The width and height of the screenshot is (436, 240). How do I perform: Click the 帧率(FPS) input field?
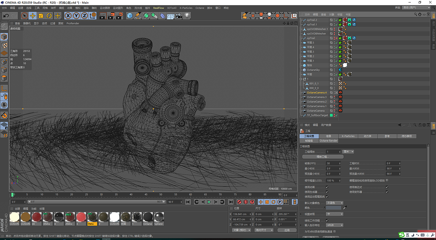333,163
